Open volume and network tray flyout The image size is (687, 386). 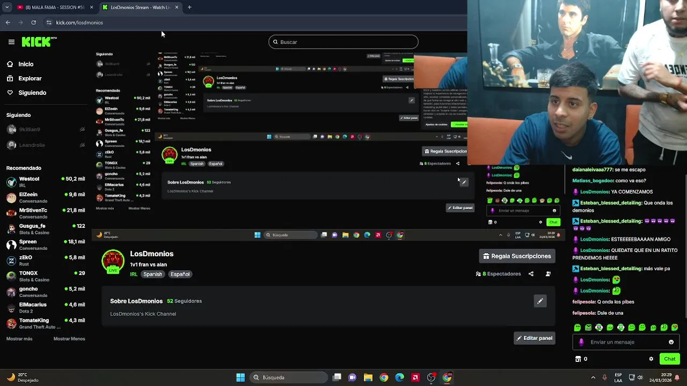click(x=636, y=377)
